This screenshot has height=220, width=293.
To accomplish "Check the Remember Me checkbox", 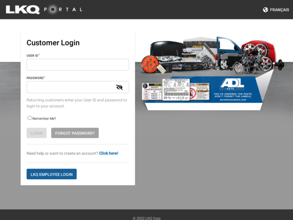I will [29, 118].
